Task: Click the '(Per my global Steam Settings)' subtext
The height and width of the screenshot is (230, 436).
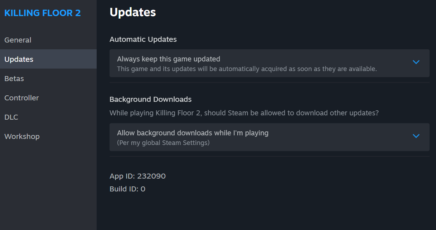Action: (163, 143)
